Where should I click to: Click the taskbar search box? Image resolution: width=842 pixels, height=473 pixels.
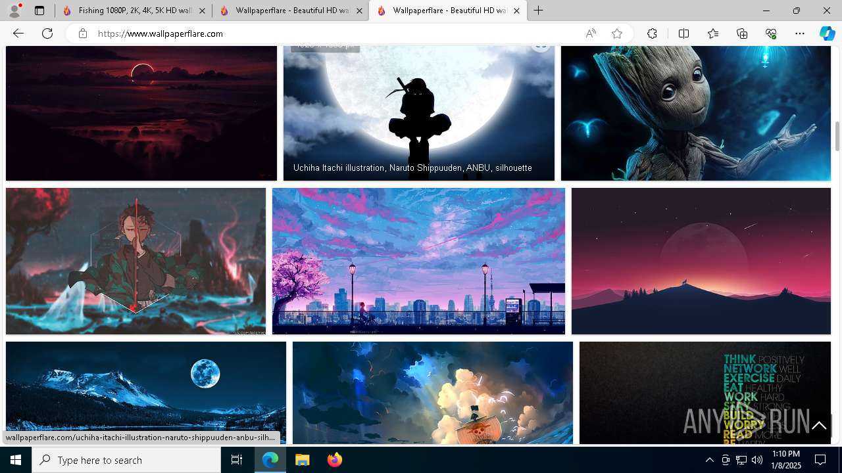[x=126, y=460]
